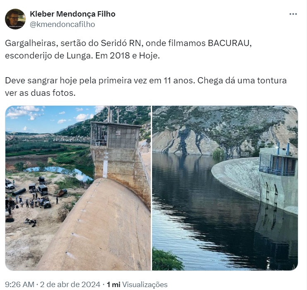Screen dimensions: 307x290
Task: Open the 1 mi Visualizações count
Action: click(x=137, y=284)
